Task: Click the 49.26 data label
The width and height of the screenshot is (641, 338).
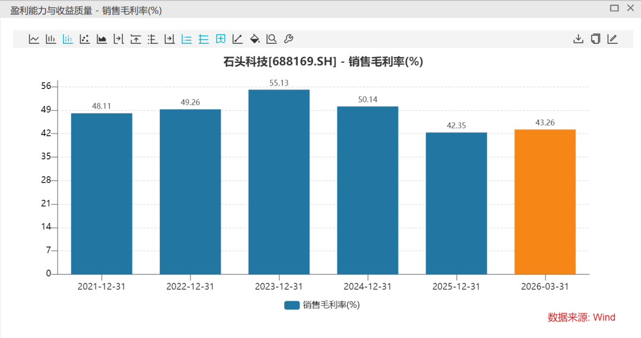Action: click(x=191, y=103)
